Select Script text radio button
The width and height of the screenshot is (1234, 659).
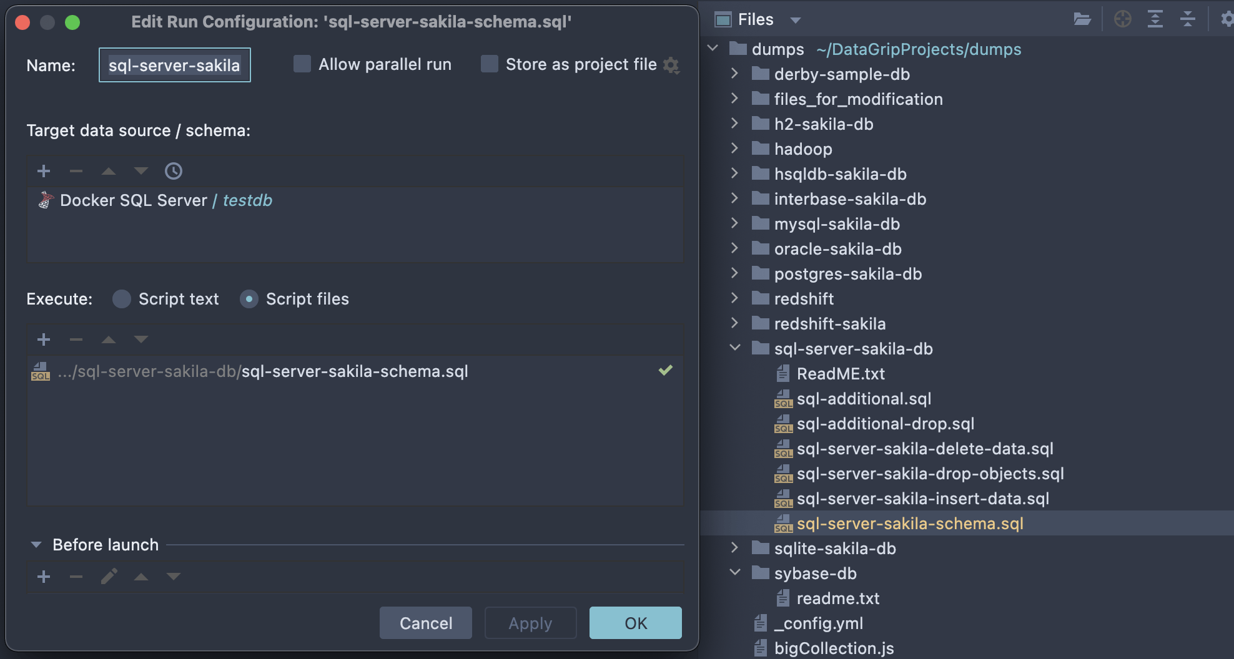pos(122,299)
